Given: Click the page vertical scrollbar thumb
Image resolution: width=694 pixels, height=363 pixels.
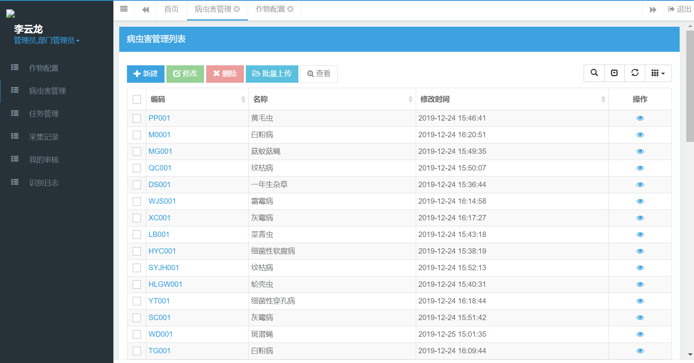Looking at the screenshot, I should [690, 86].
